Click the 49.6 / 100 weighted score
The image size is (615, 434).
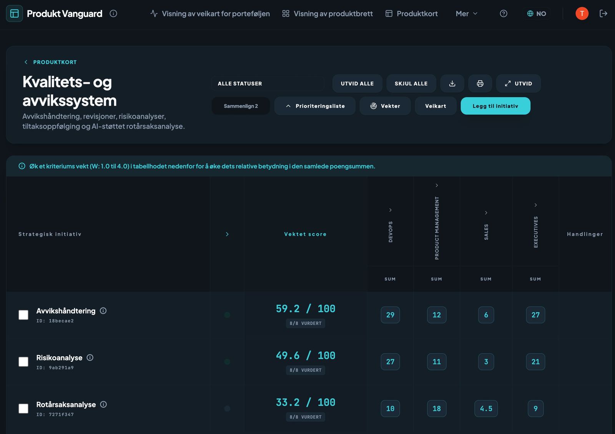click(x=306, y=356)
